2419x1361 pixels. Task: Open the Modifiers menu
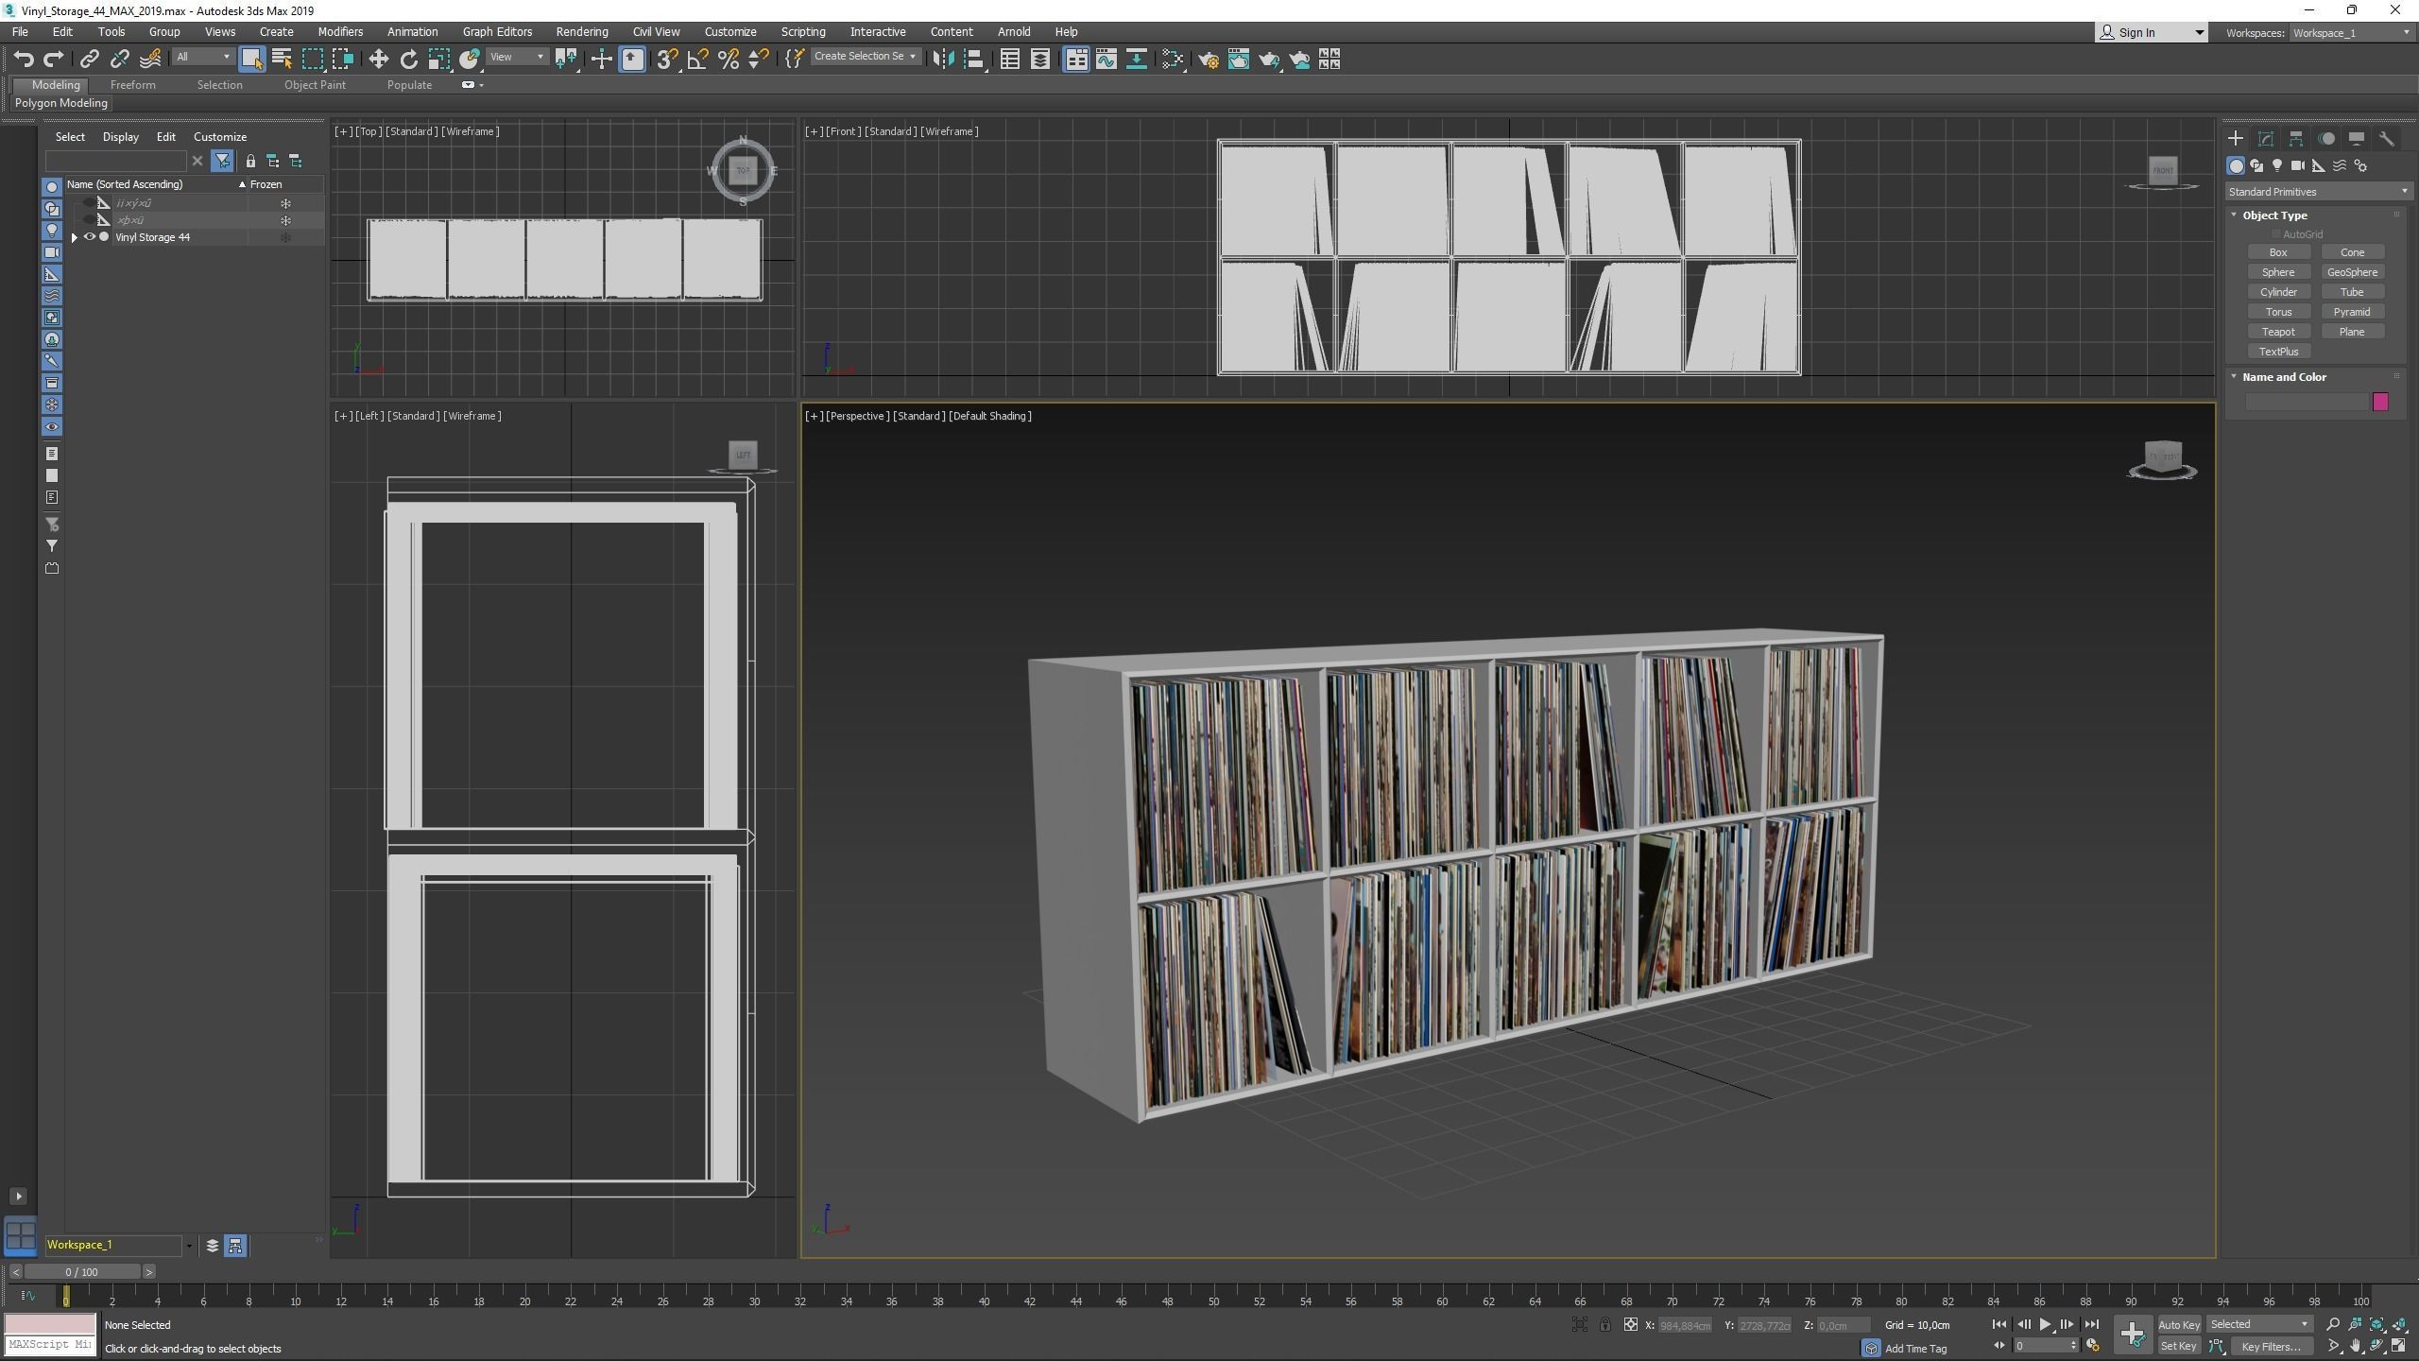340,32
